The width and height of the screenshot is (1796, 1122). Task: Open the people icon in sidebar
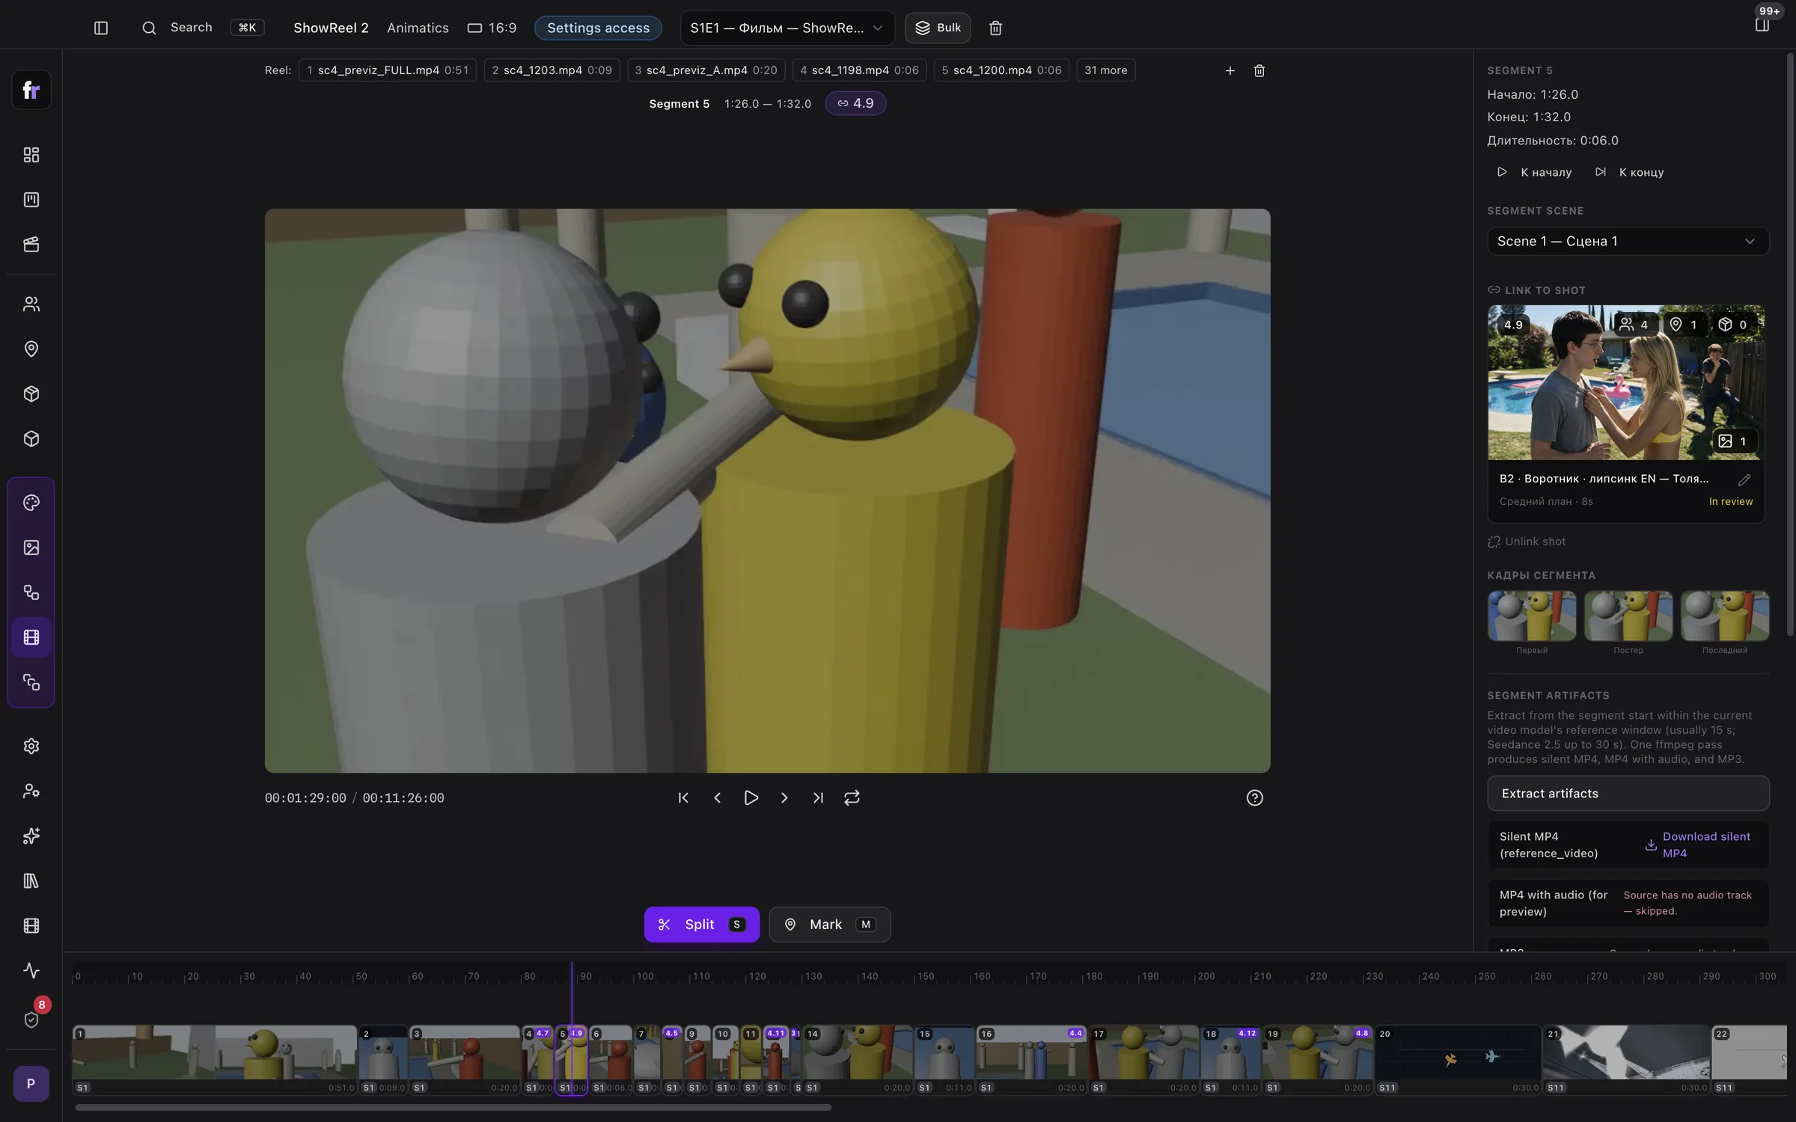(x=31, y=304)
